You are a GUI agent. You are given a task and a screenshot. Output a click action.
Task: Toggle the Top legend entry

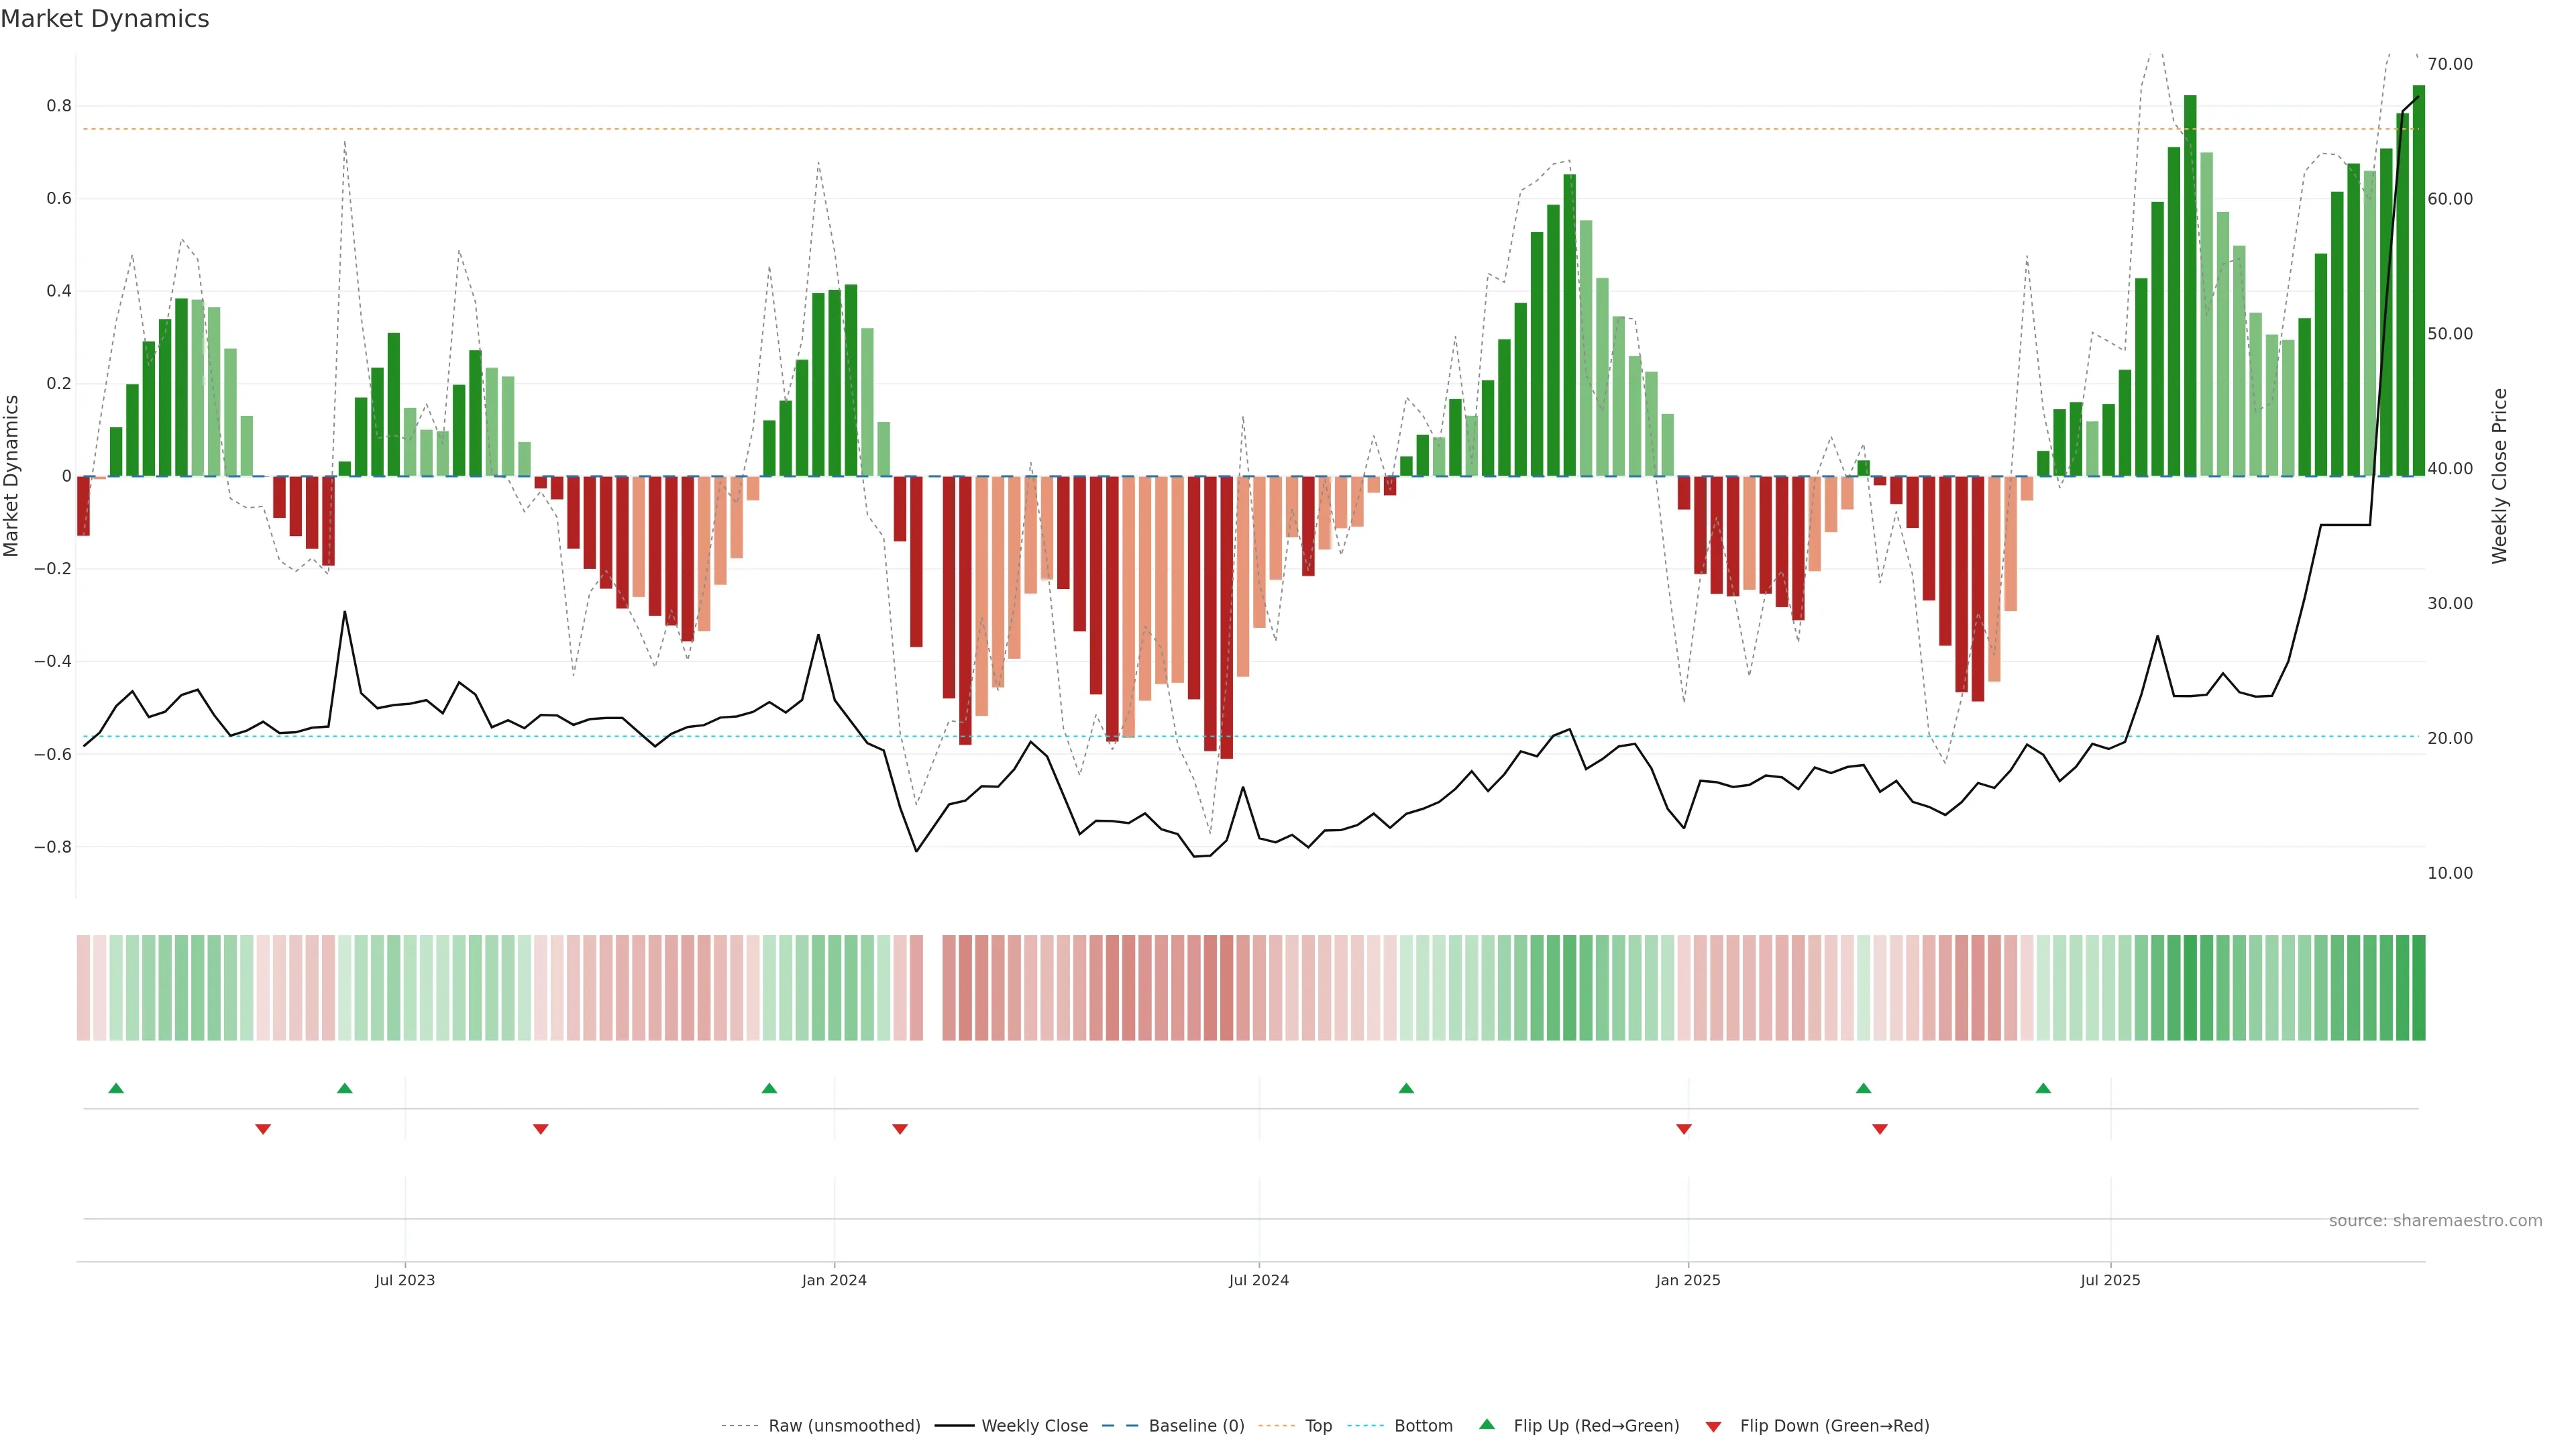coord(1318,1426)
